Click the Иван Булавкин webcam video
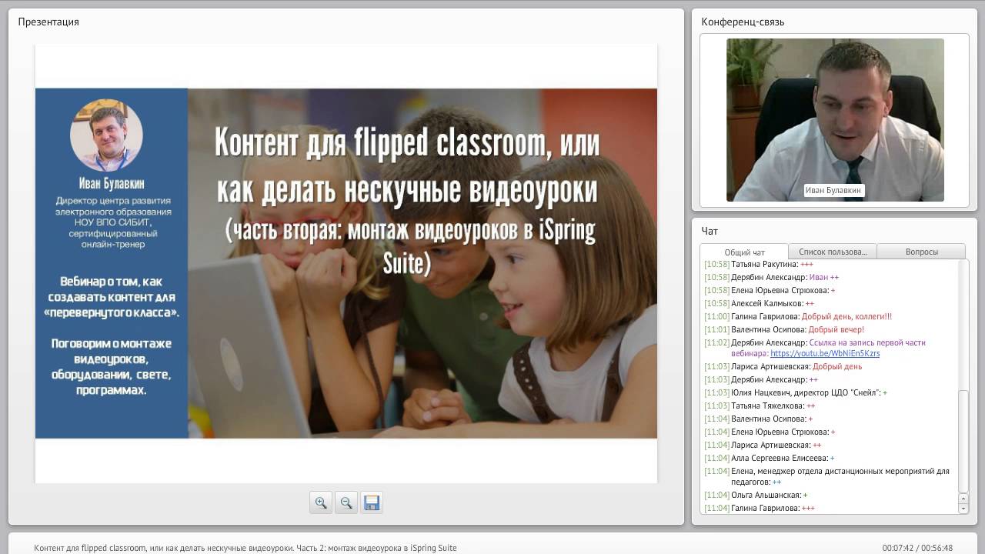This screenshot has width=985, height=554. click(x=835, y=119)
